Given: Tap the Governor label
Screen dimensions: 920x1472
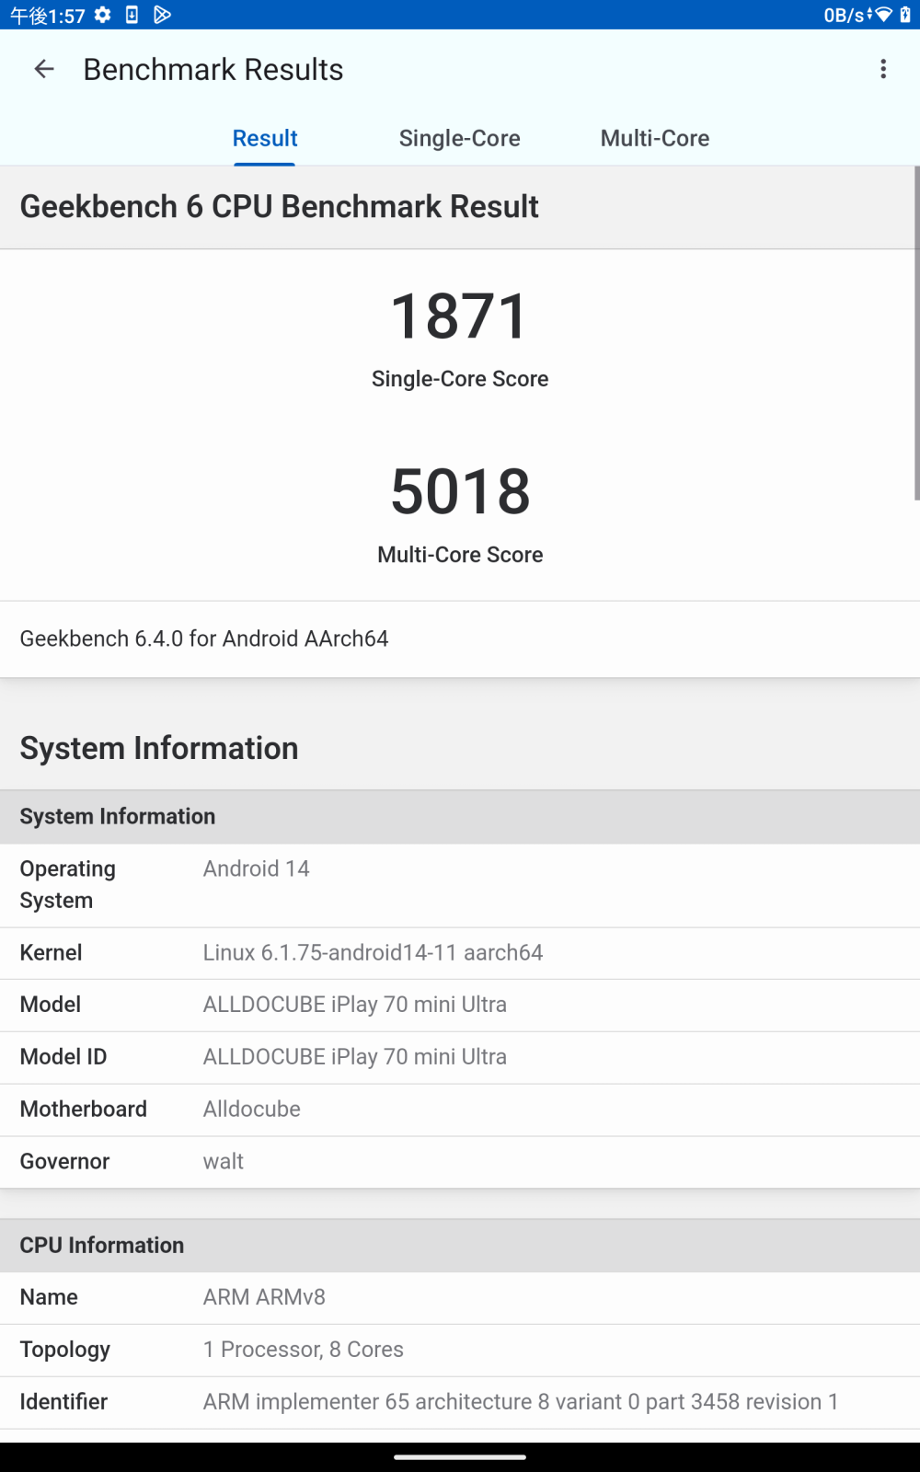Looking at the screenshot, I should click(x=65, y=1161).
